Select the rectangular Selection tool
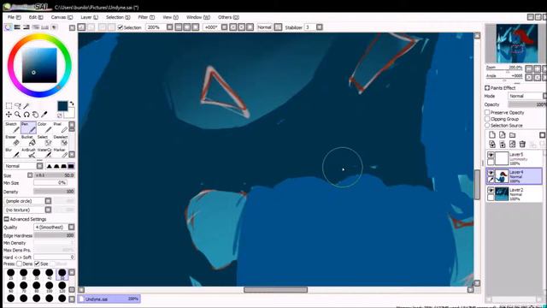Image resolution: width=547 pixels, height=308 pixels. (x=9, y=106)
